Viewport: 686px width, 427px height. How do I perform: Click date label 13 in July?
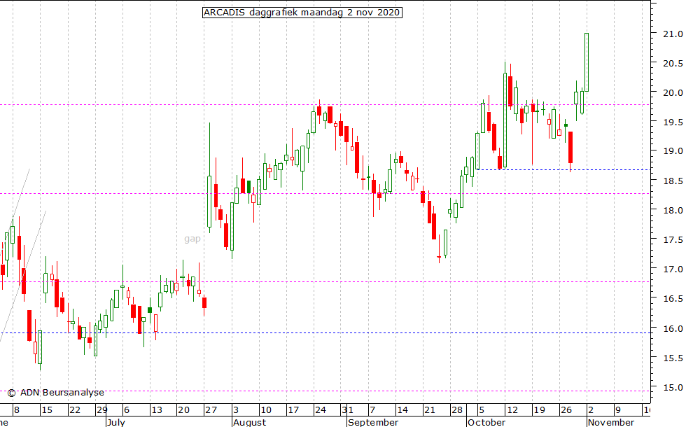click(x=157, y=410)
